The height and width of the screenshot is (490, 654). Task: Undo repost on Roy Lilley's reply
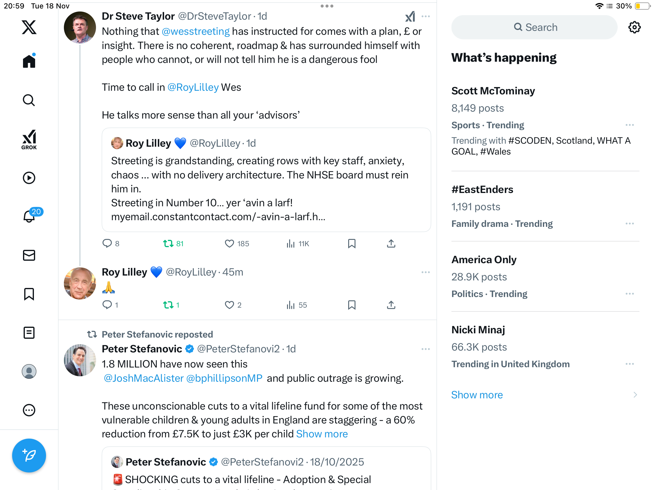click(x=168, y=305)
